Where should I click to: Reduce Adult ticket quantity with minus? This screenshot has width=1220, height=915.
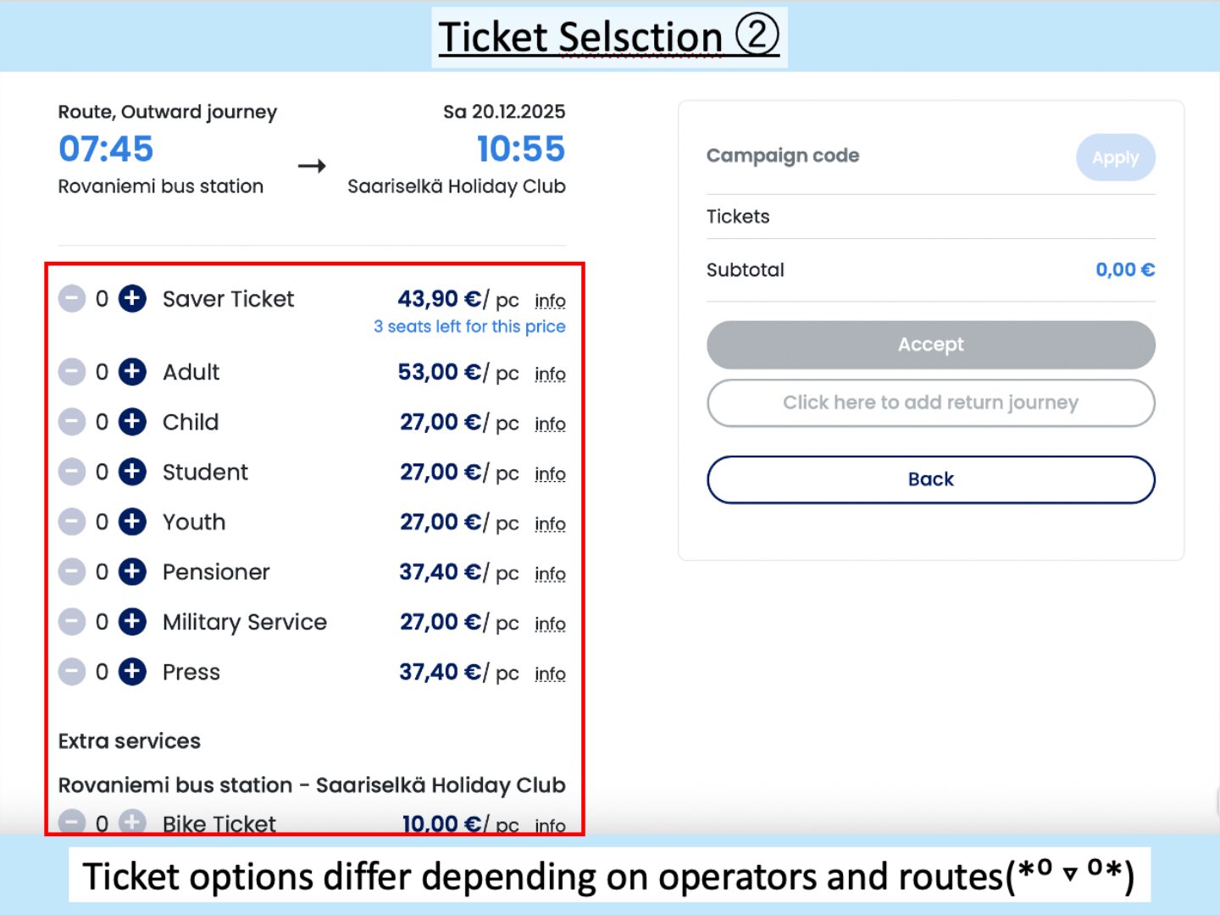click(72, 372)
